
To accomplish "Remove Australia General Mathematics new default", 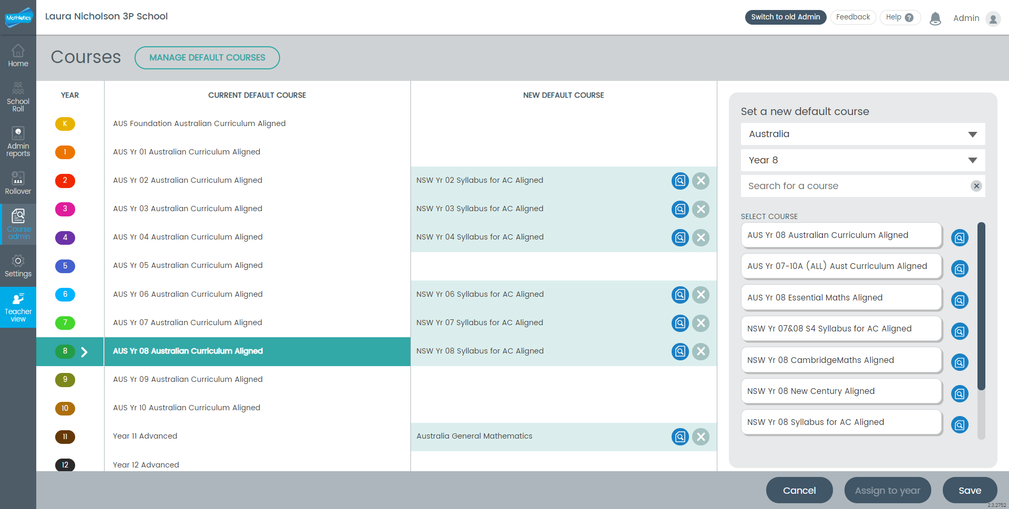I will pos(701,437).
